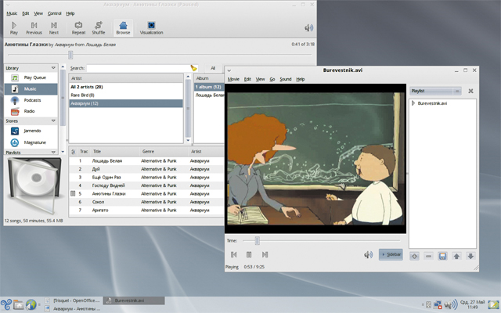This screenshot has height=313, width=501.
Task: Add item to Totem playlist
Action: click(x=414, y=256)
